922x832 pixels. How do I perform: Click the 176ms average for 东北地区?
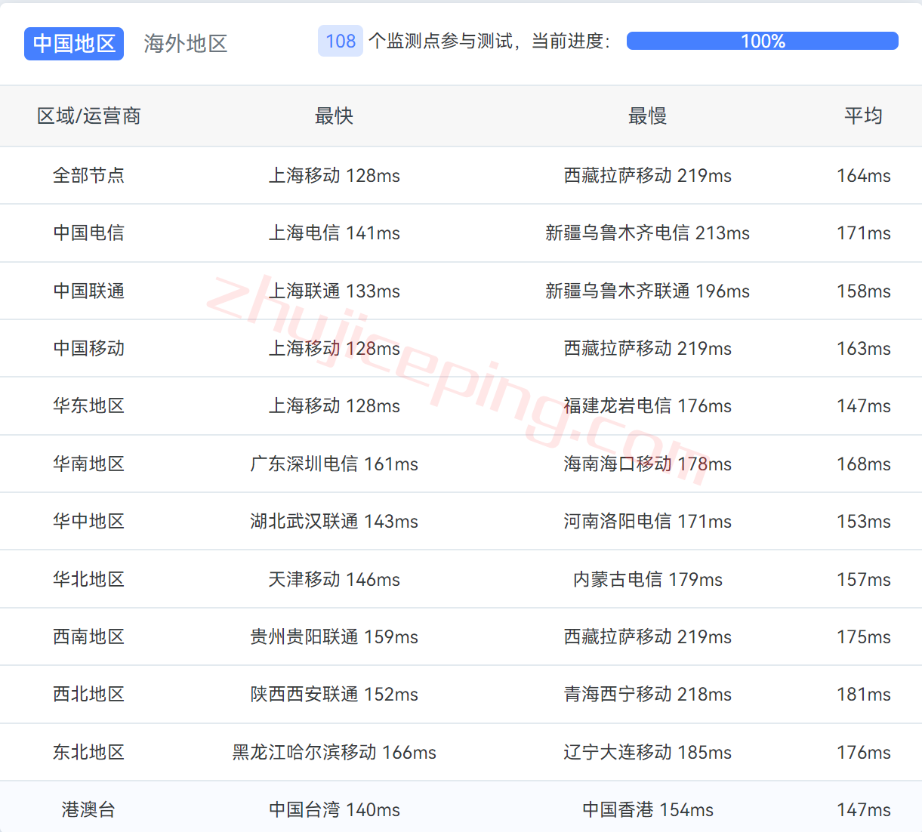coord(864,752)
